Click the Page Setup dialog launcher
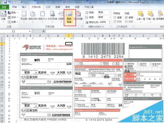 [82, 27]
